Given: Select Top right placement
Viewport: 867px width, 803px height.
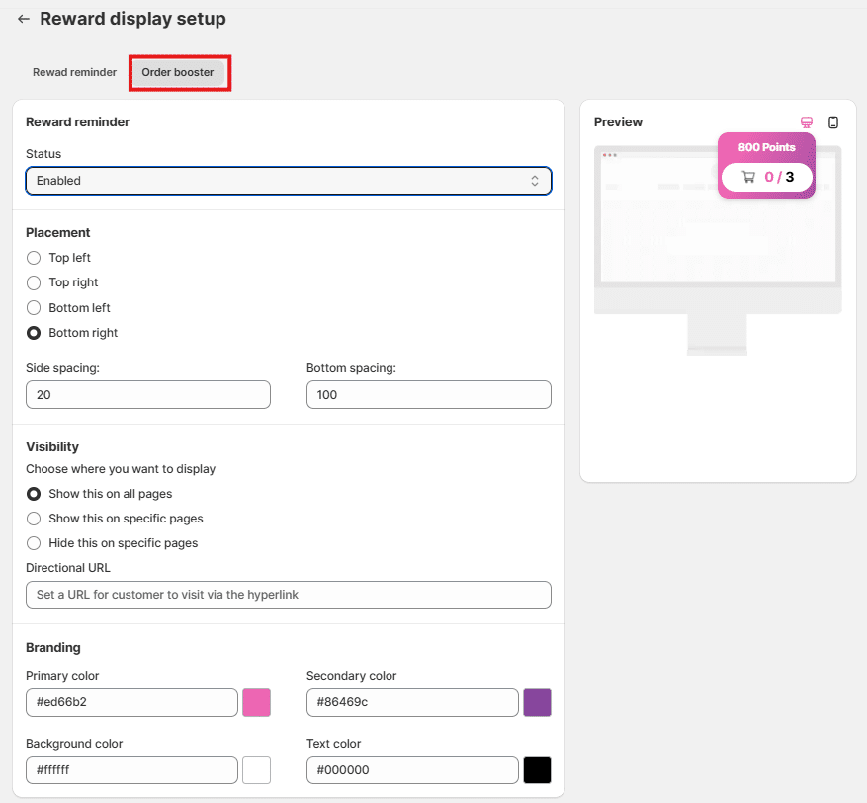Looking at the screenshot, I should tap(34, 282).
